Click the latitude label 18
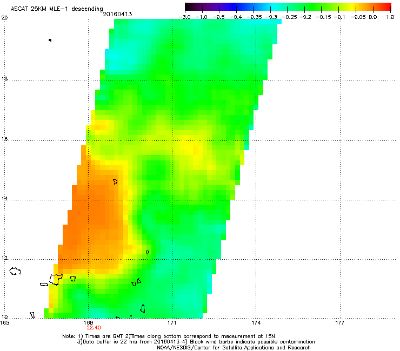The width and height of the screenshot is (400, 351). point(4,78)
